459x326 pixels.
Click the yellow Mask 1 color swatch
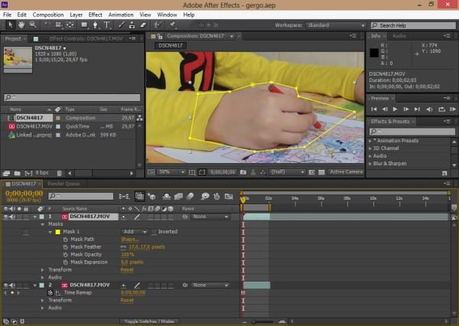click(x=57, y=231)
